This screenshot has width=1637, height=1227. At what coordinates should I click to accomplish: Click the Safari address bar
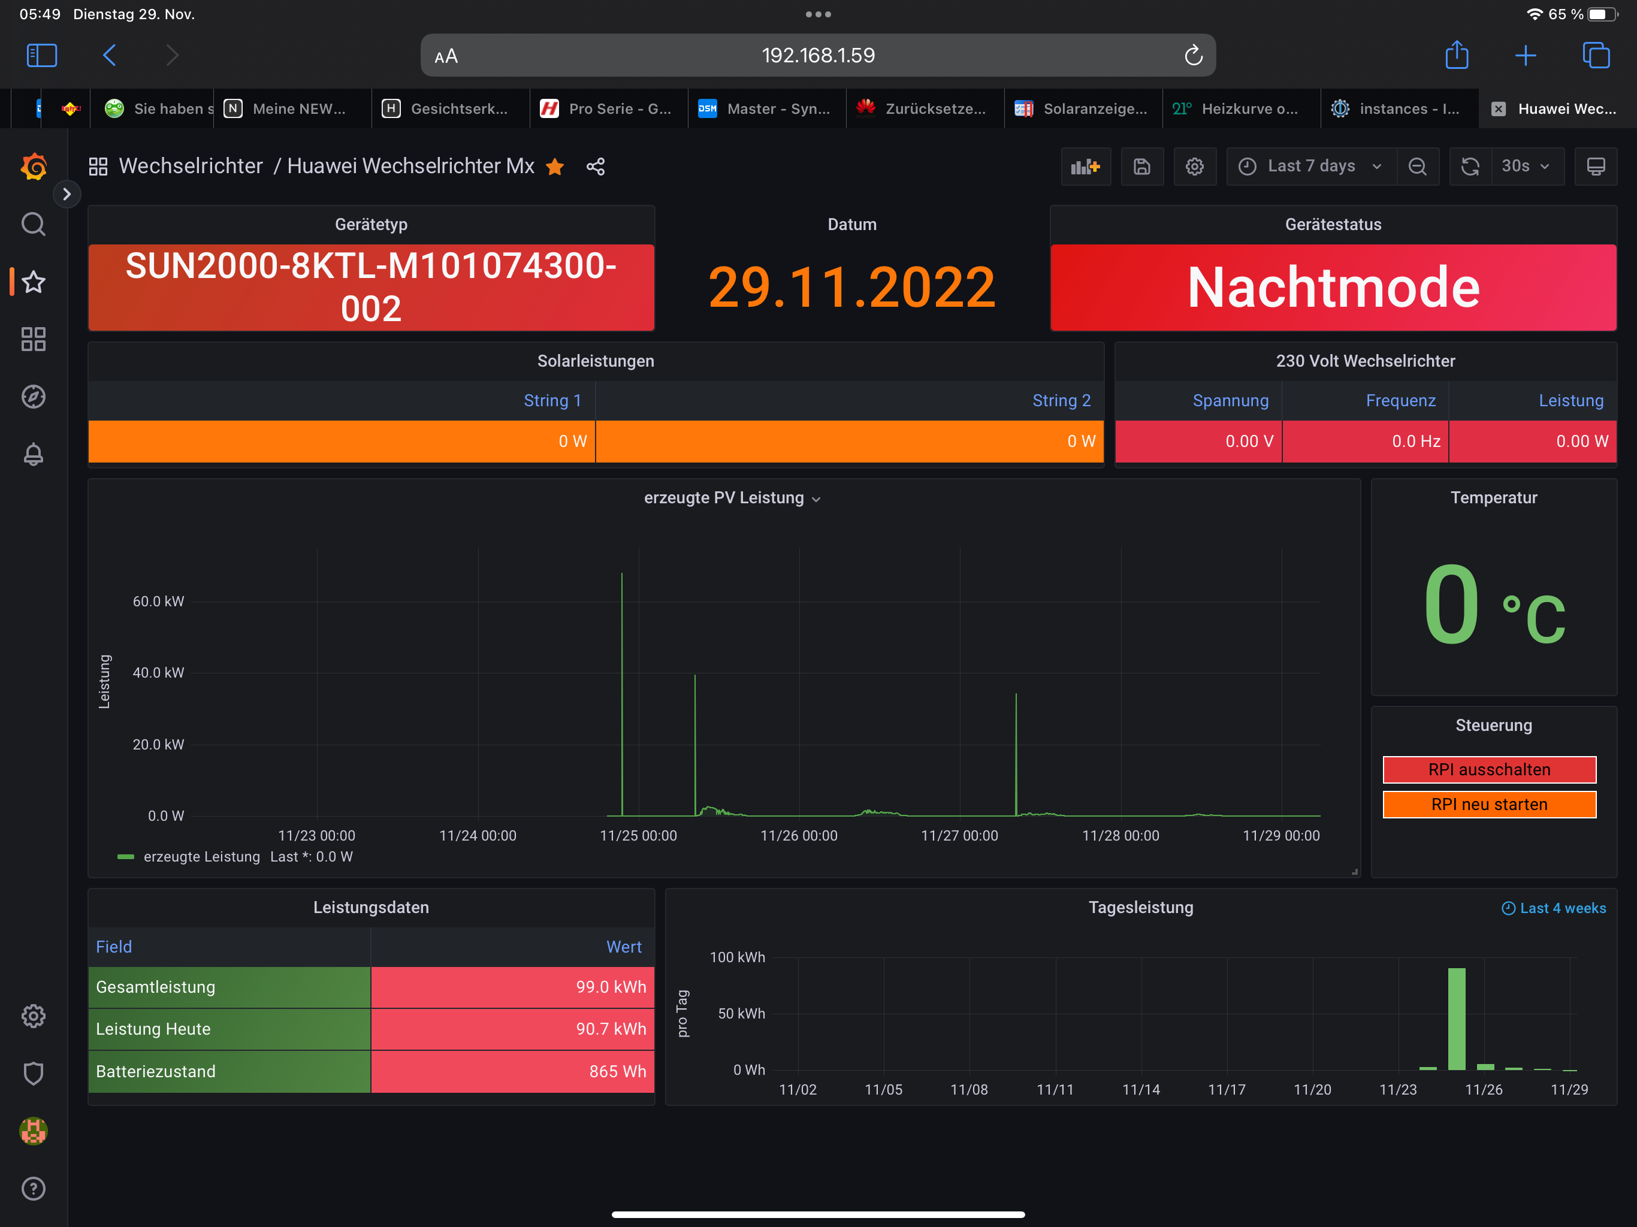(x=817, y=56)
